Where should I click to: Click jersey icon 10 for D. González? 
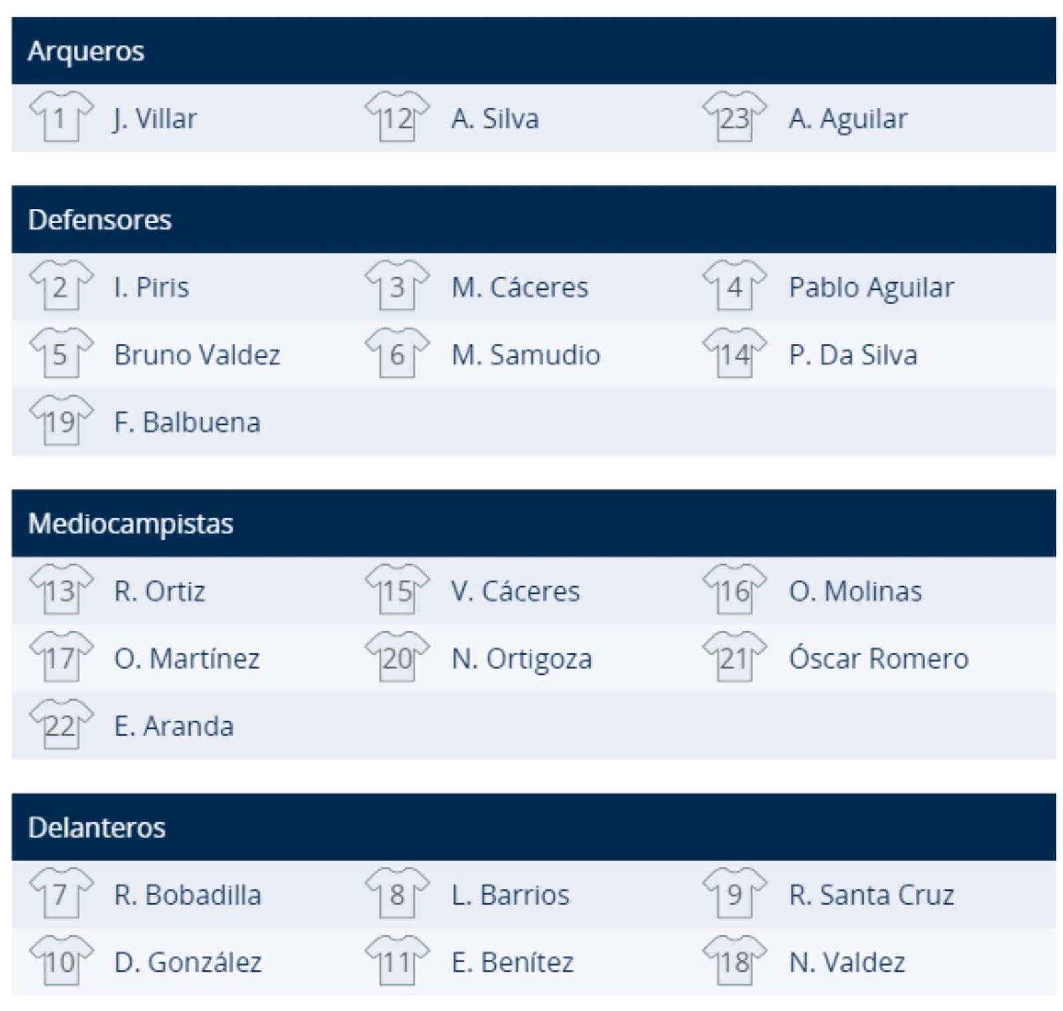tap(60, 961)
